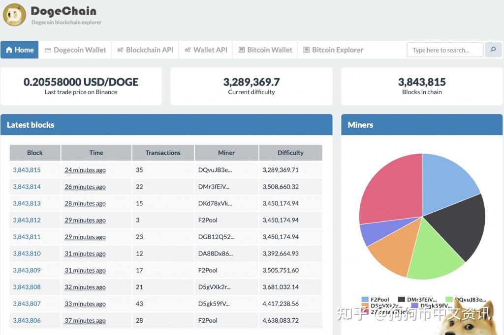Viewport: 504px width, 335px height.
Task: Click '24 minutes ago' timestamp
Action: (85, 170)
